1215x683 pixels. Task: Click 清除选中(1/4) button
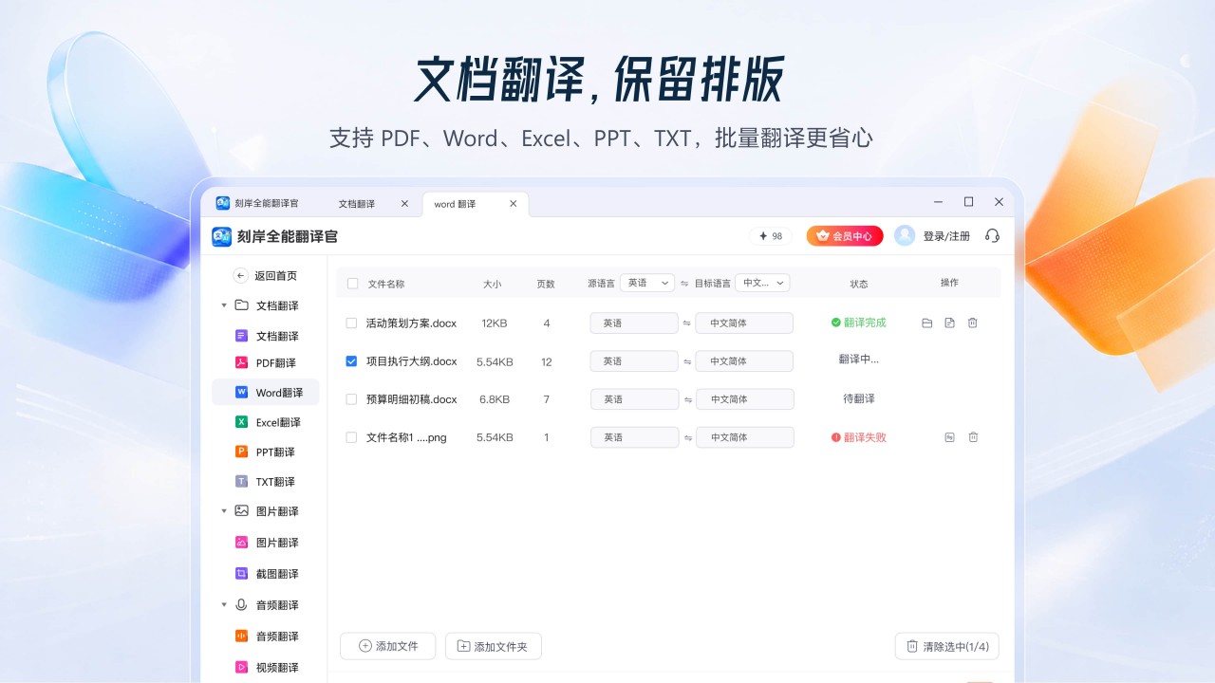click(x=947, y=646)
